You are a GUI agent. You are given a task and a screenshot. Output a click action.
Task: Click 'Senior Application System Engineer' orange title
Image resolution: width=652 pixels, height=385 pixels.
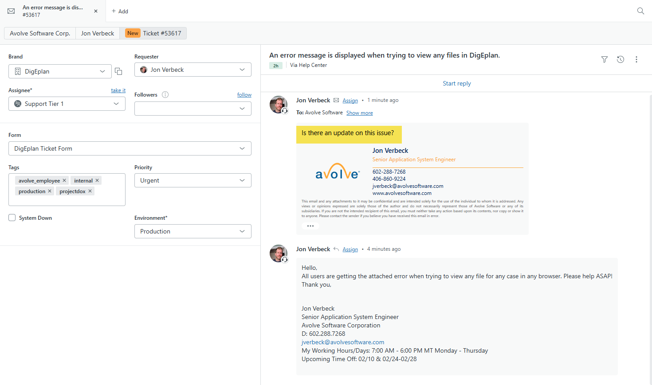click(414, 159)
